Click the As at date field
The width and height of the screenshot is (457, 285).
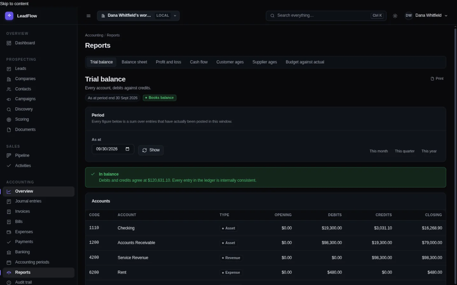[x=113, y=149]
